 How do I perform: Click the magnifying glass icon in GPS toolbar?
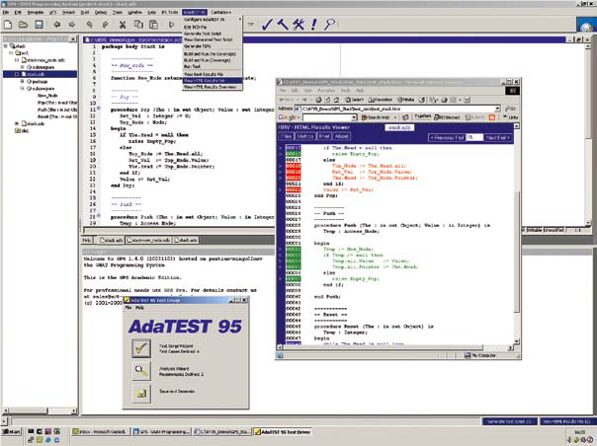(330, 25)
